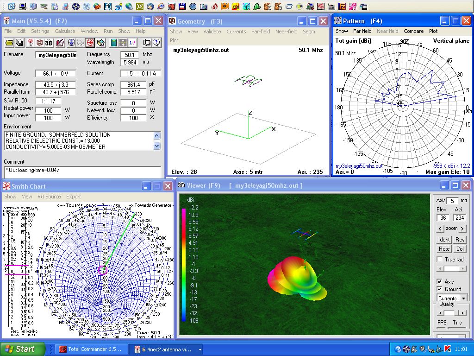Click the open file folder icon
474x356 pixels.
(9, 43)
